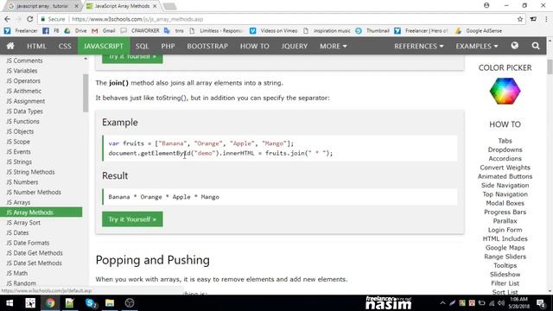The height and width of the screenshot is (311, 553).
Task: Open JS Math in sidebar
Action: pyautogui.click(x=17, y=273)
